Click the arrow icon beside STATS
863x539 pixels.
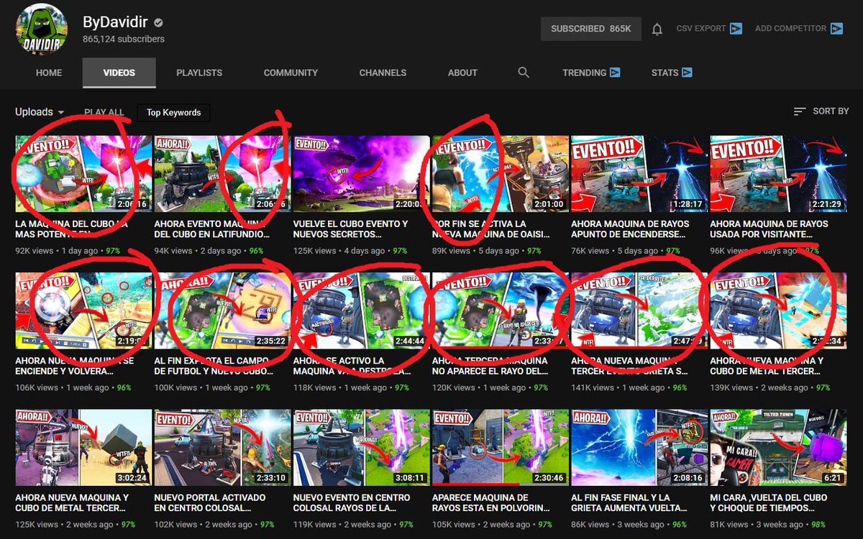(x=687, y=73)
